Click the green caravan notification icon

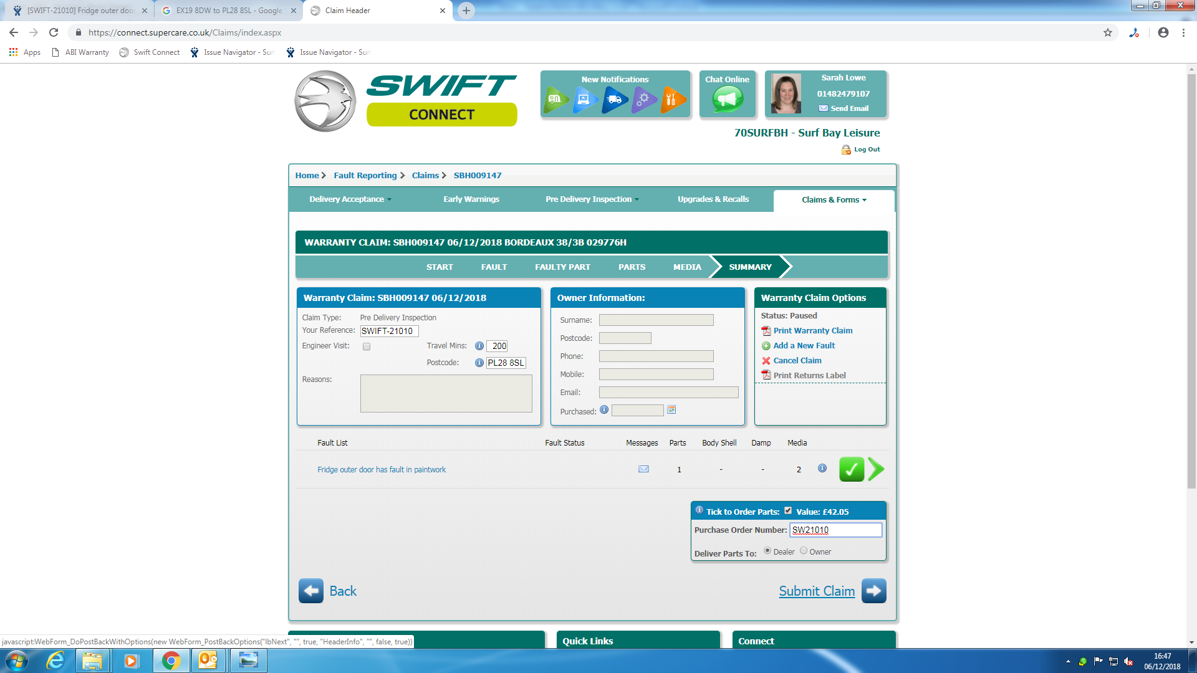[555, 100]
